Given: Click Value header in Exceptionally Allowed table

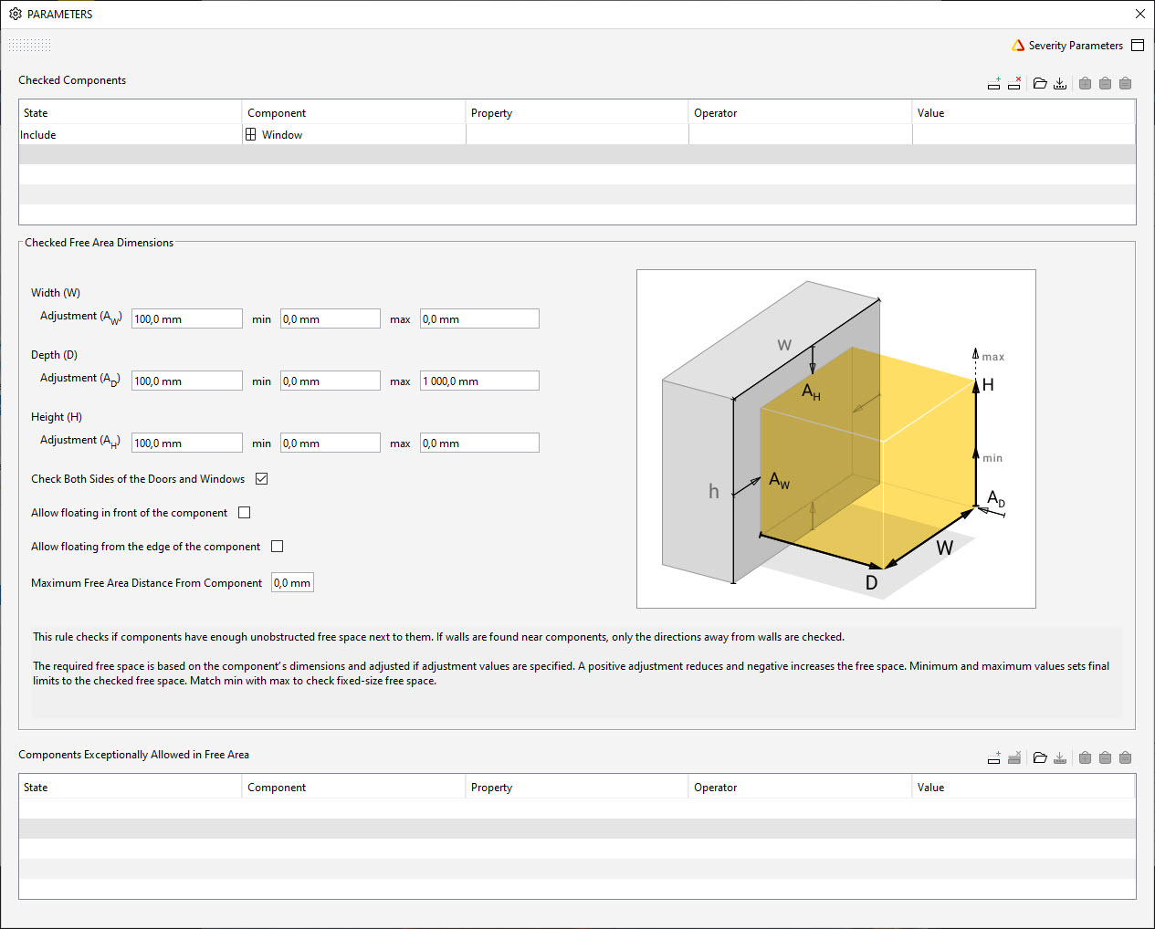Looking at the screenshot, I should point(1024,787).
